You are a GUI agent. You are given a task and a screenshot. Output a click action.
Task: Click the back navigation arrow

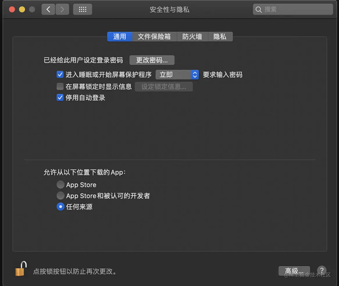(48, 9)
